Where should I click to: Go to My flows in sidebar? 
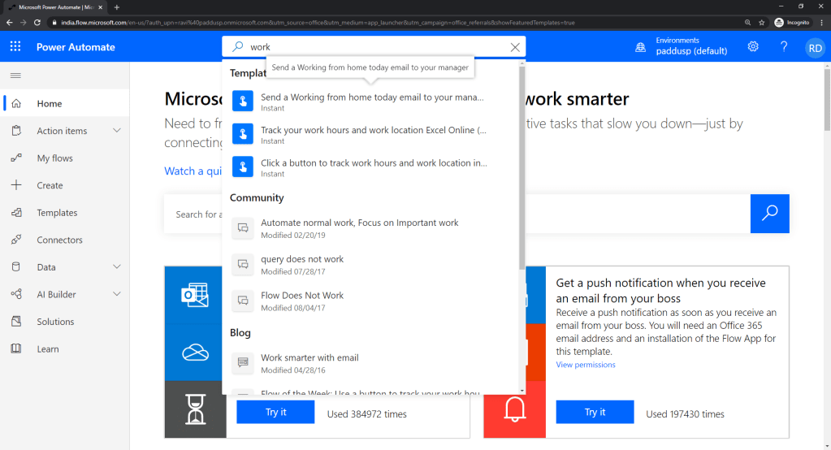point(54,158)
